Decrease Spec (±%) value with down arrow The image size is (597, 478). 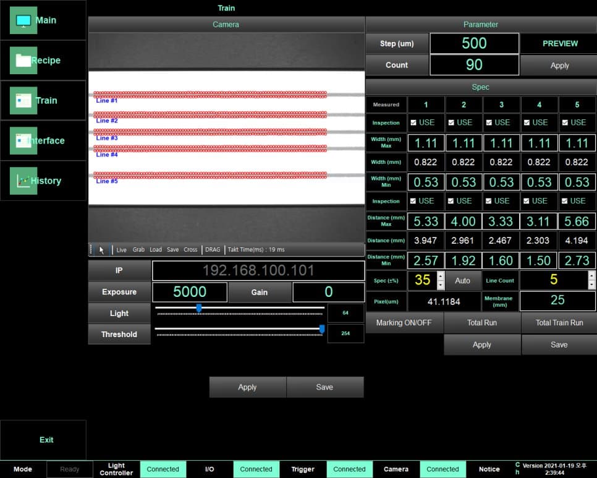click(441, 284)
